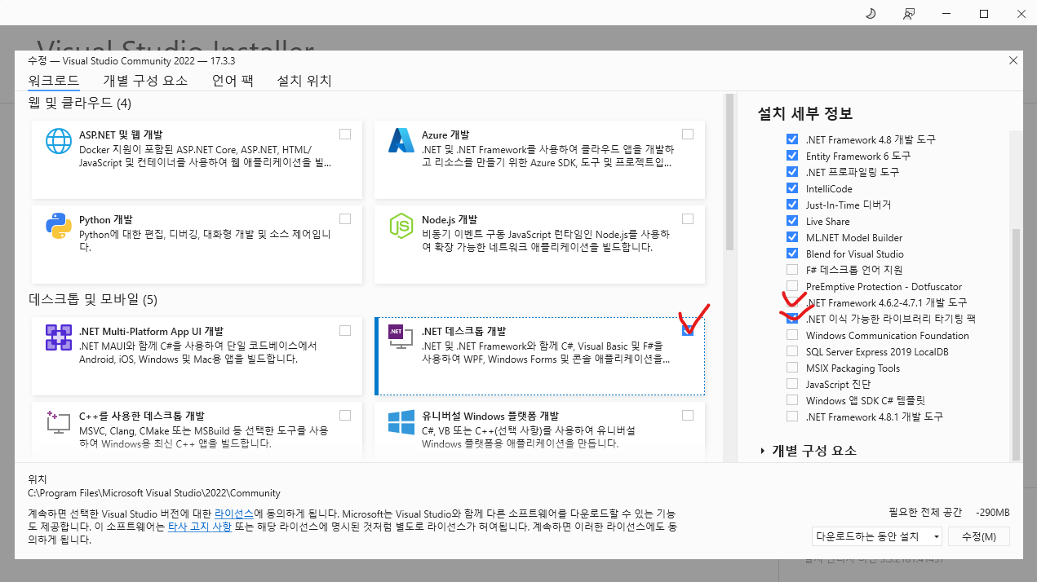Check the Azure 개발 workload checkbox
Viewport: 1037px width, 582px height.
pos(688,134)
